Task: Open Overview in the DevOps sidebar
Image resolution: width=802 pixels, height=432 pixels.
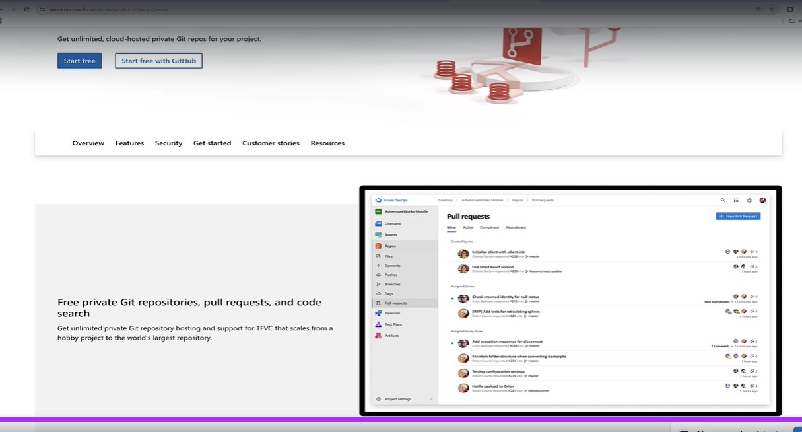Action: 393,224
